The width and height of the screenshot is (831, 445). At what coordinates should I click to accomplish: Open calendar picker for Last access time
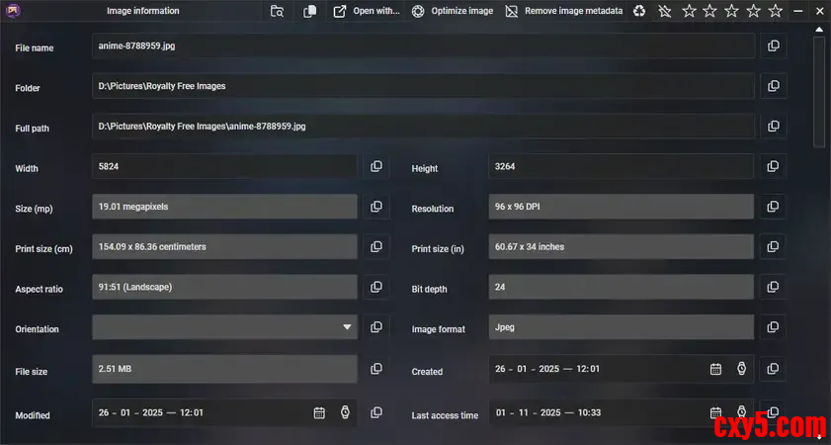[715, 412]
